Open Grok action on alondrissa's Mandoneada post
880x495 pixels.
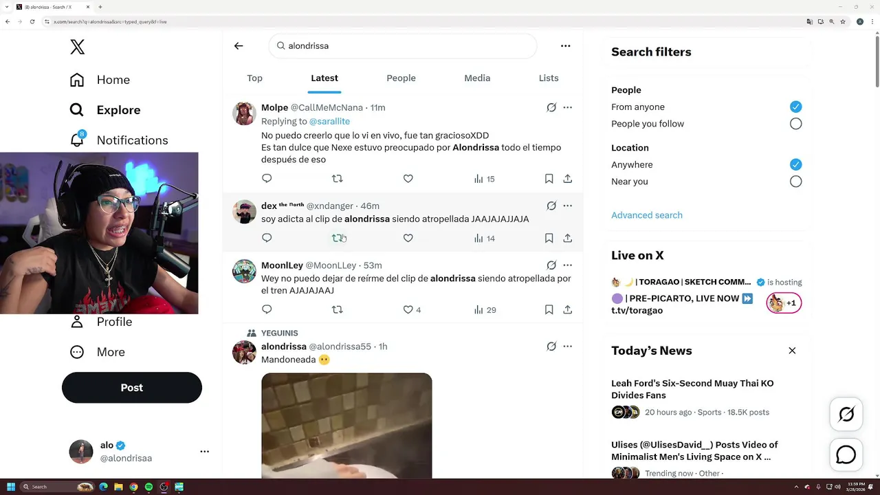click(551, 346)
